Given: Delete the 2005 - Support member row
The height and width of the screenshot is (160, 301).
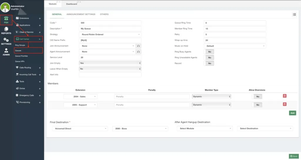Looking at the screenshot, I should 285,104.
